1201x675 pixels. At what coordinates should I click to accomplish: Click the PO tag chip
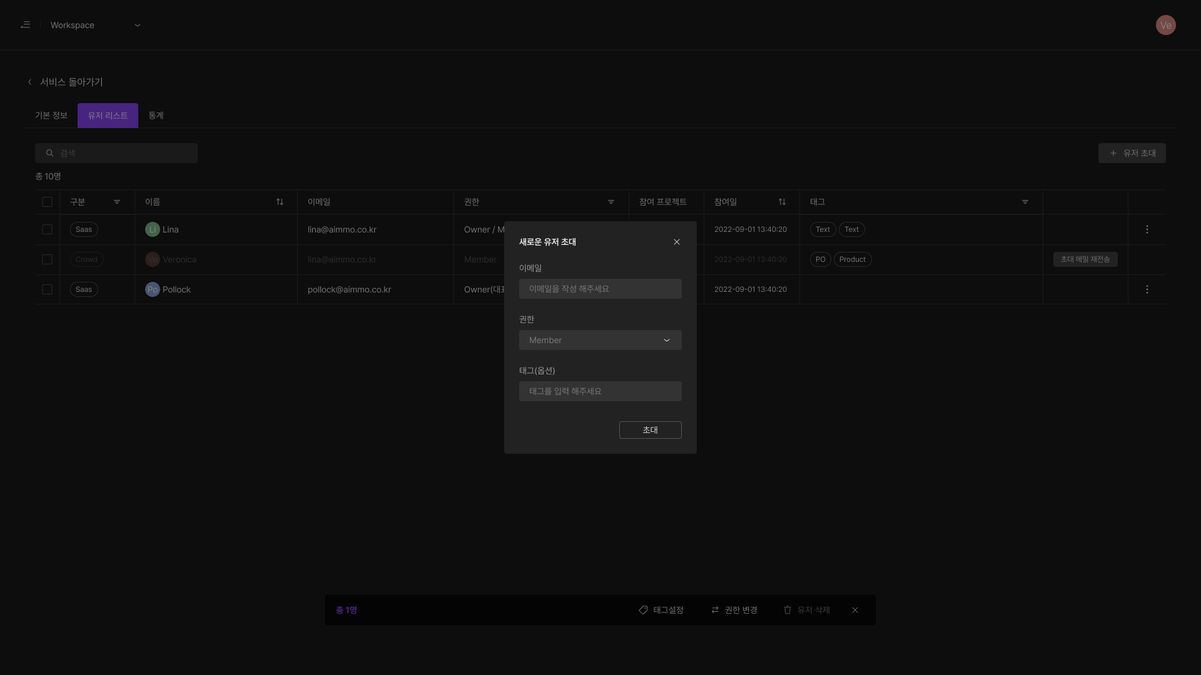pos(820,259)
